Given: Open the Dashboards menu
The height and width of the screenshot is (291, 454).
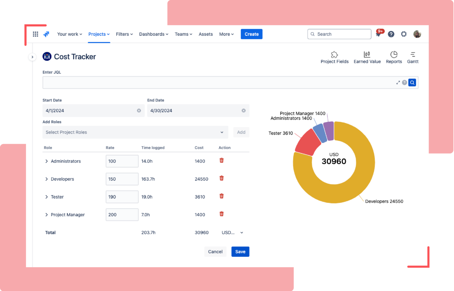Looking at the screenshot, I should pyautogui.click(x=153, y=34).
